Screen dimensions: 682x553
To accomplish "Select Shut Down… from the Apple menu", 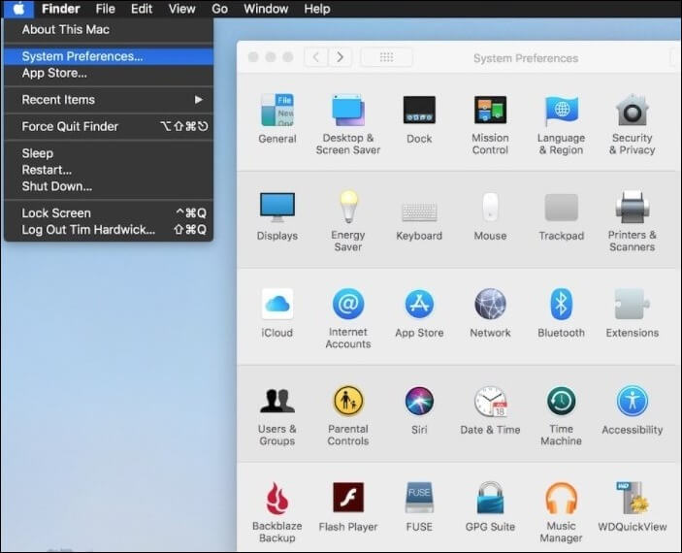I will click(109, 186).
